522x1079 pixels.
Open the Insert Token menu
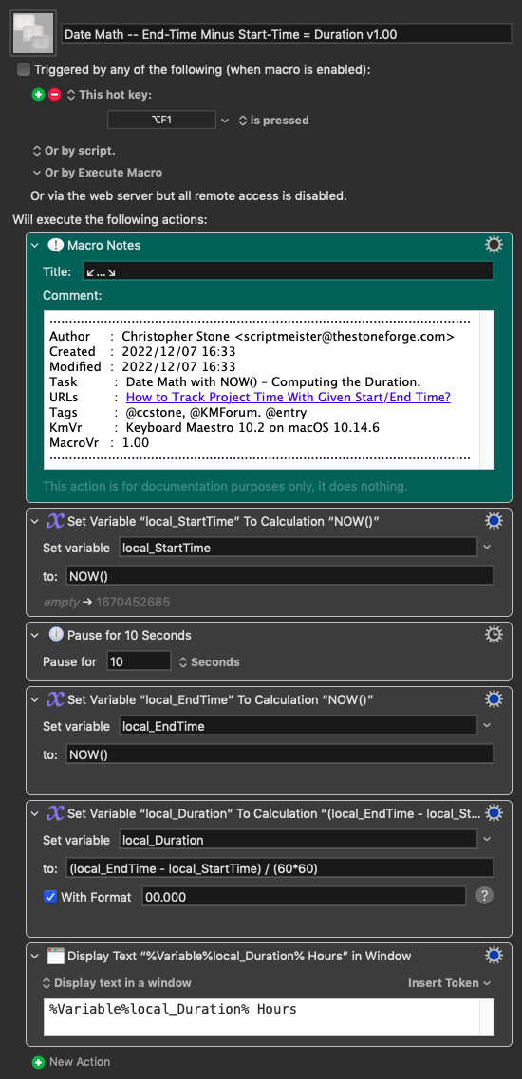[x=449, y=982]
